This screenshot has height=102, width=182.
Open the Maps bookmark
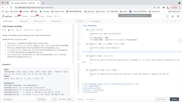pyautogui.click(x=34, y=11)
